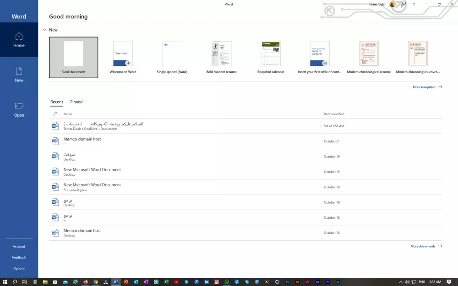Create a Blank document
The height and width of the screenshot is (286, 458).
point(74,57)
